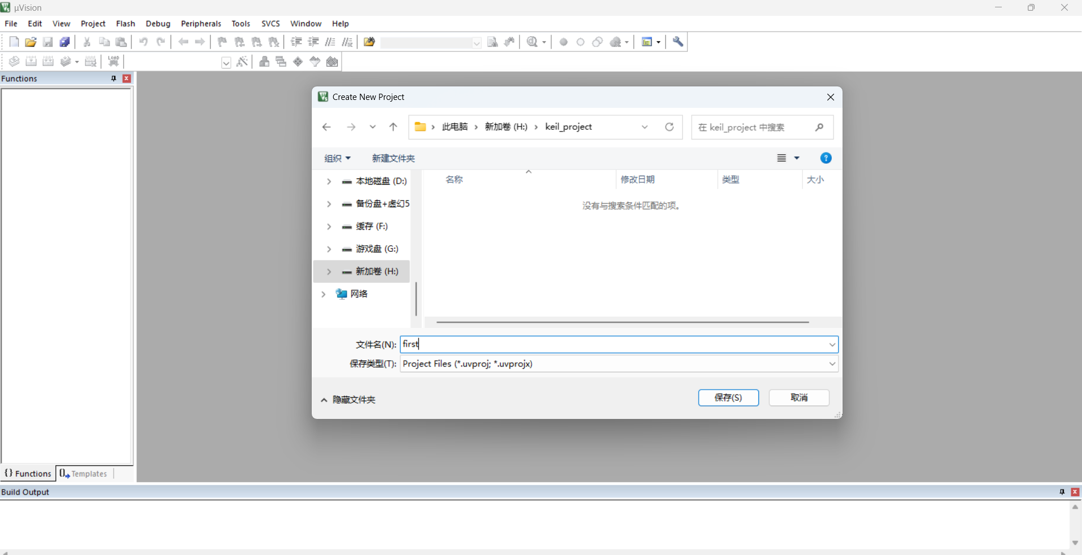
Task: Pin the Functions panel
Action: click(x=114, y=78)
